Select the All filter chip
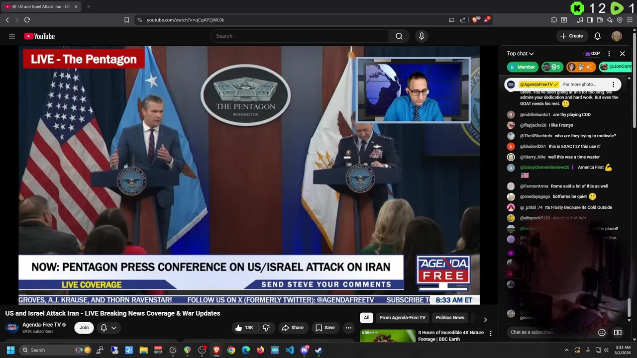The image size is (637, 358). tap(366, 318)
